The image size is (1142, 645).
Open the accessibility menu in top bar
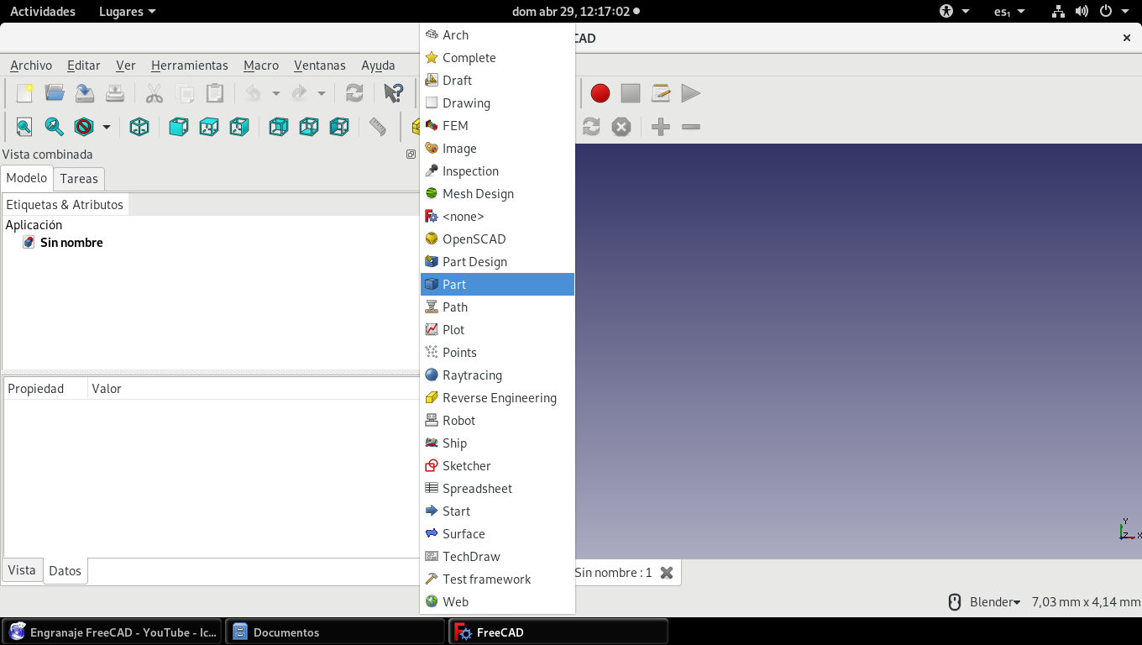click(x=955, y=11)
